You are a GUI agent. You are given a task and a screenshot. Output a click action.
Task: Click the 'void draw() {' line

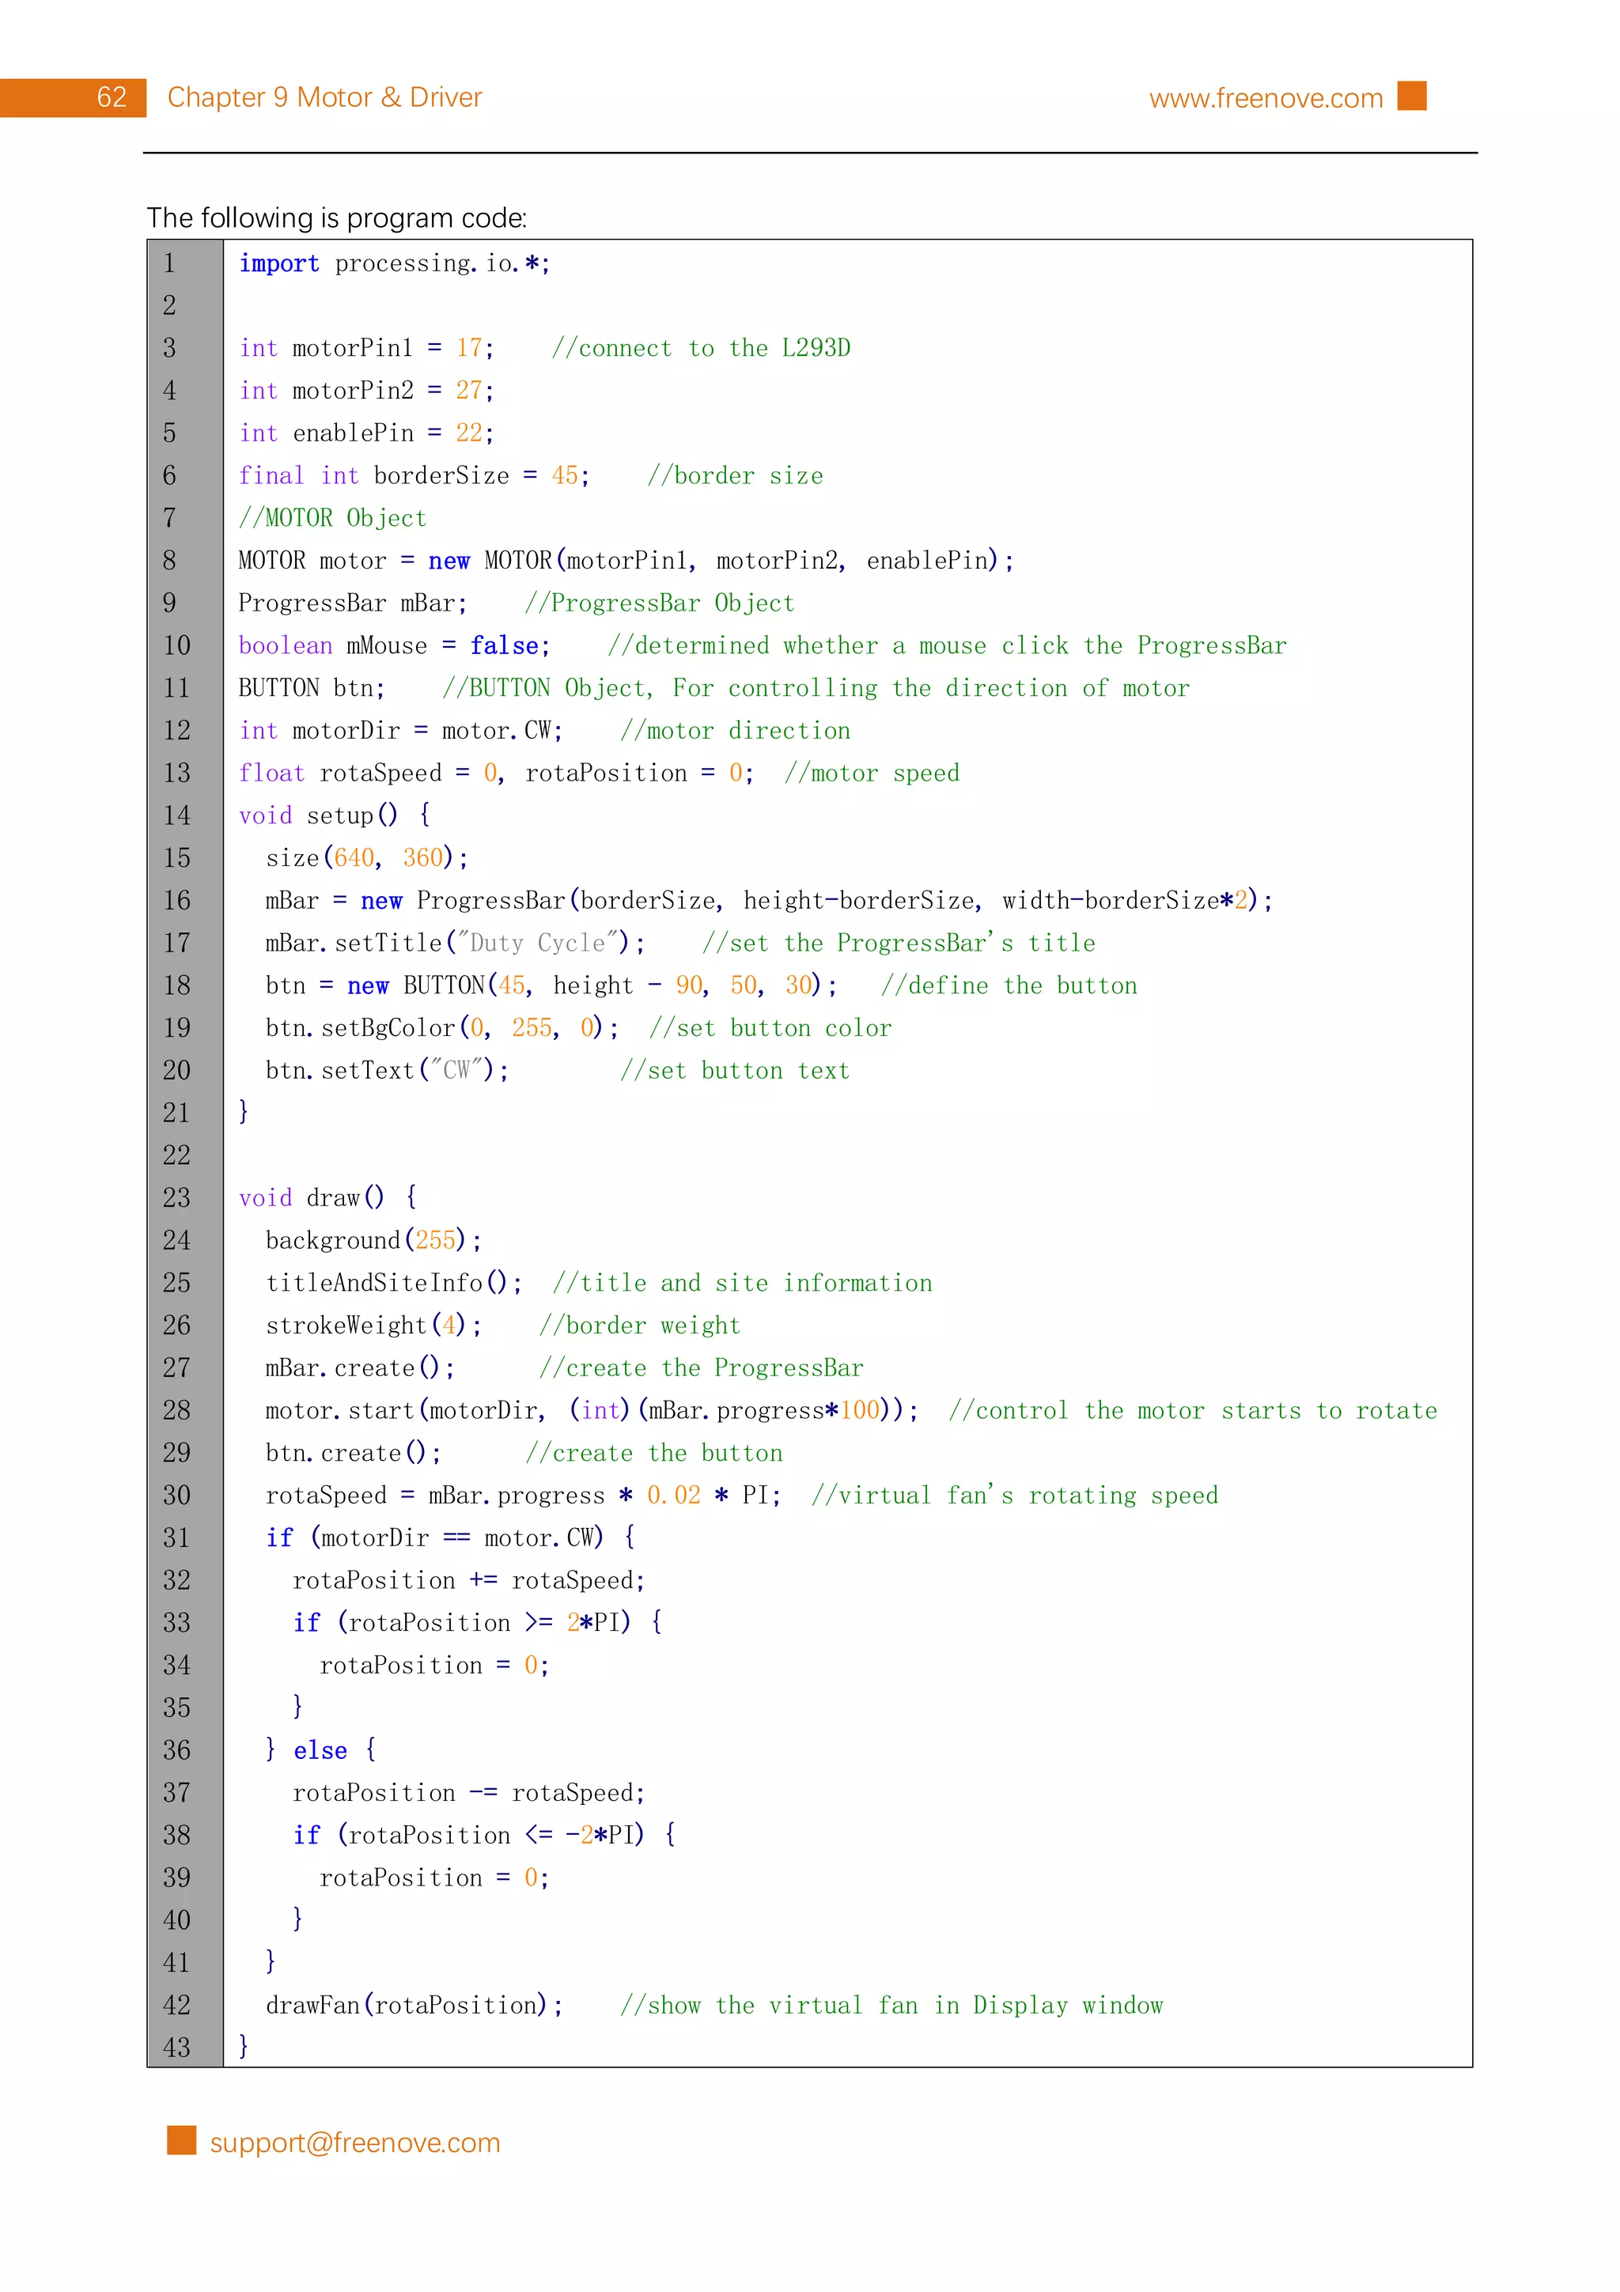tap(327, 1198)
